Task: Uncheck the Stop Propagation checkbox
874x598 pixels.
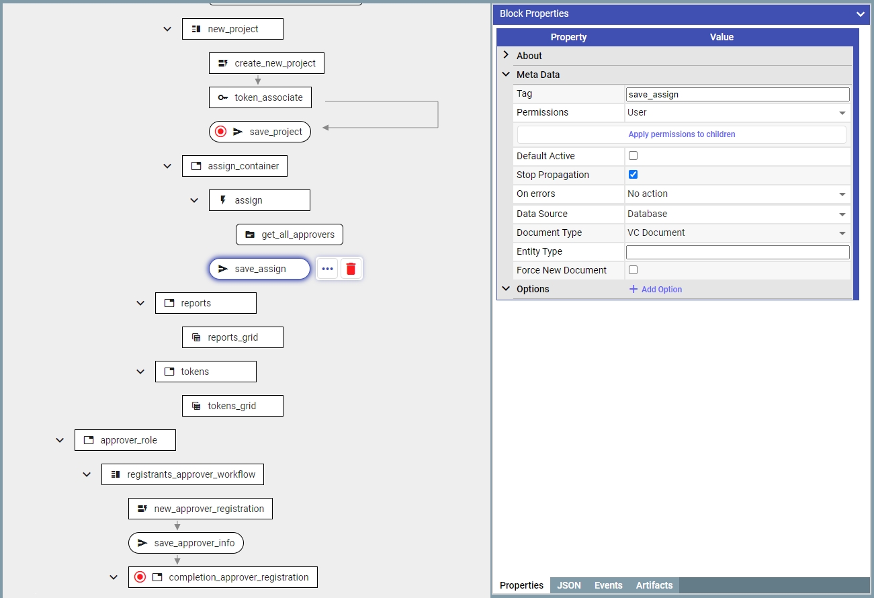Action: pyautogui.click(x=633, y=175)
